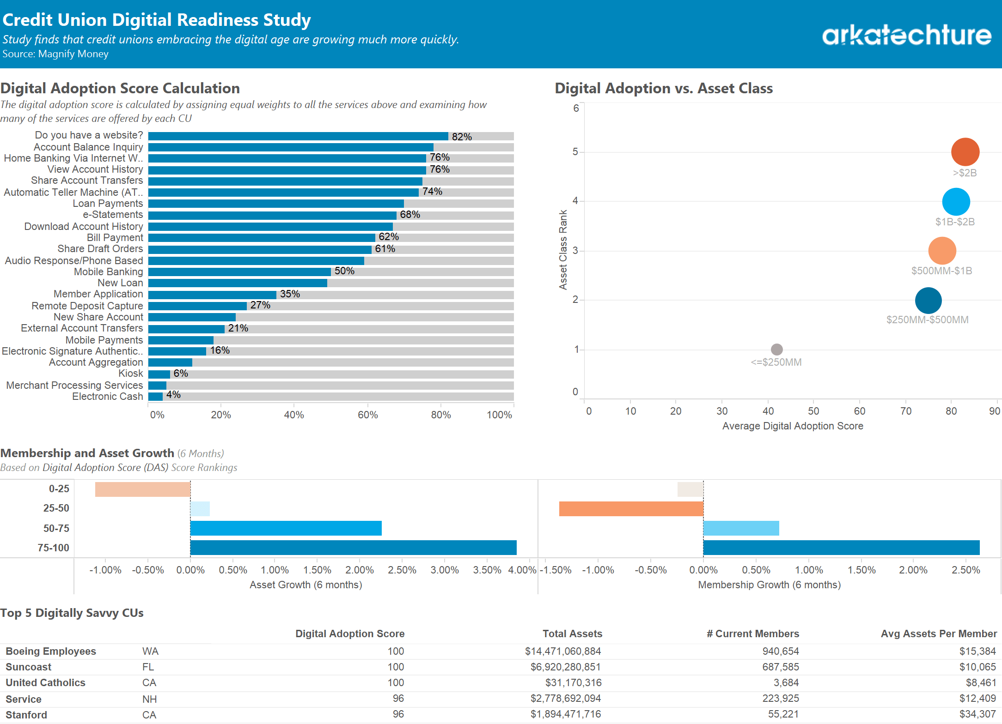Viewport: 1002px width, 724px height.
Task: Click the 'Do you have a website?' bar
Action: (298, 136)
